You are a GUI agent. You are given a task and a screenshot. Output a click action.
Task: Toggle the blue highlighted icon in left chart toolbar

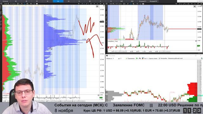point(24,4)
